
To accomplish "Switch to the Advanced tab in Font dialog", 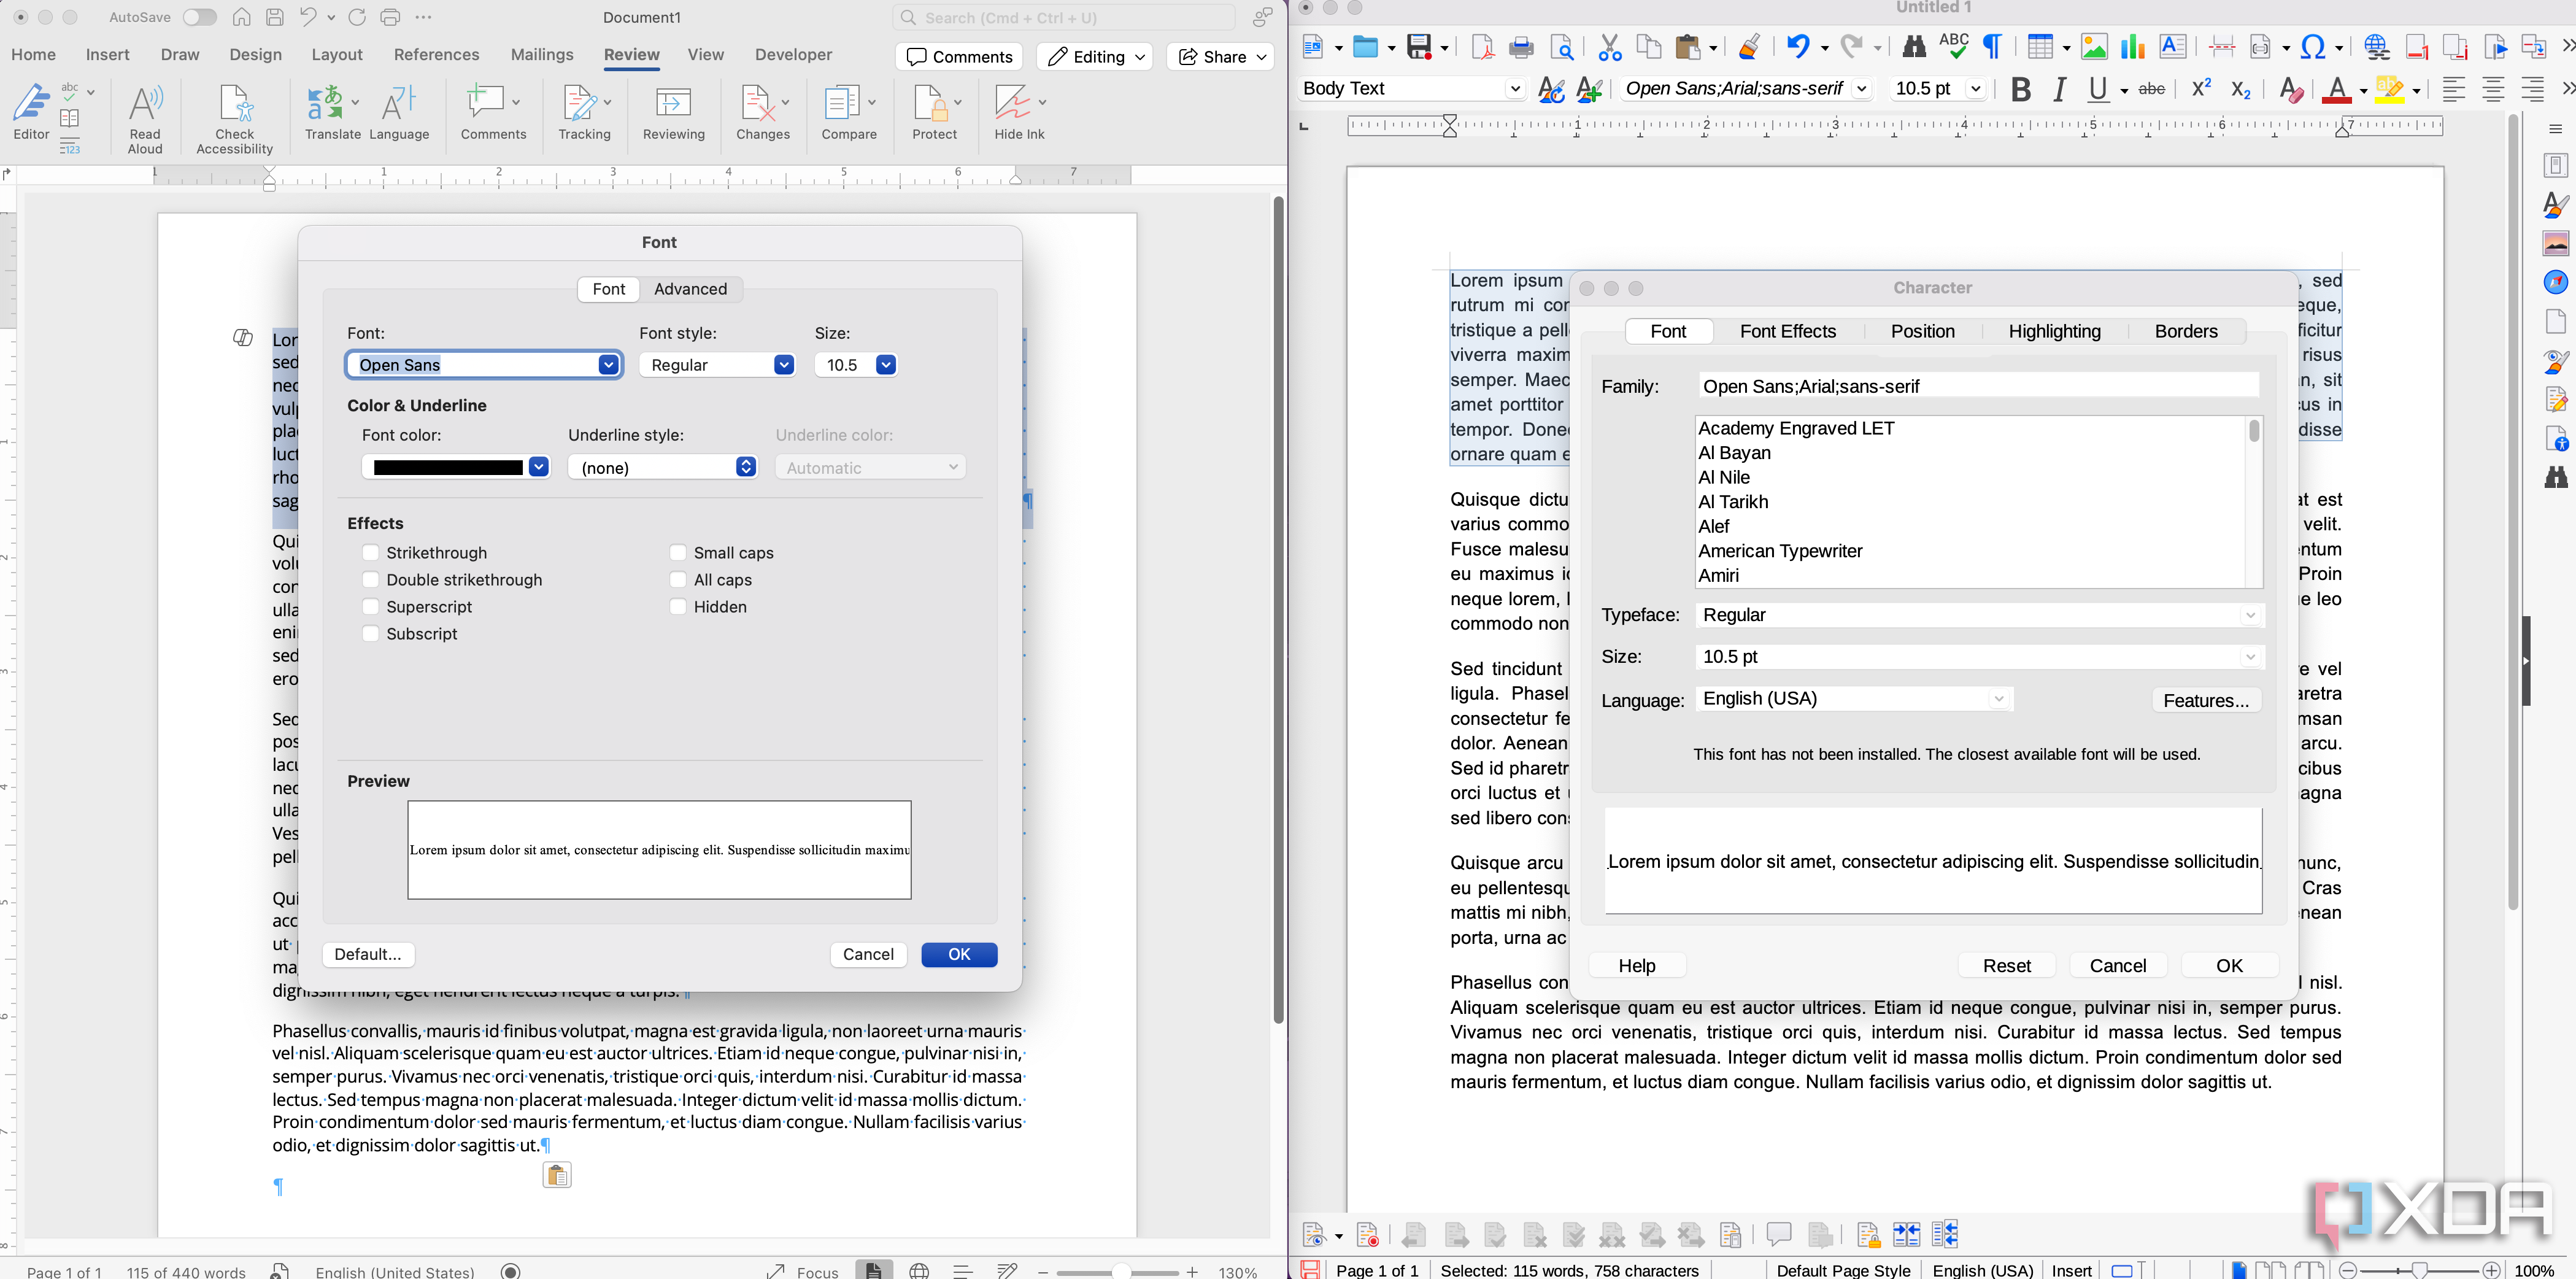I will [690, 289].
